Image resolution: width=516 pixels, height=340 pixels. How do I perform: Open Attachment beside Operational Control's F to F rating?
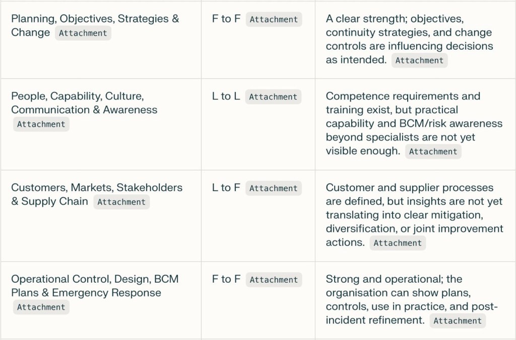(x=274, y=280)
